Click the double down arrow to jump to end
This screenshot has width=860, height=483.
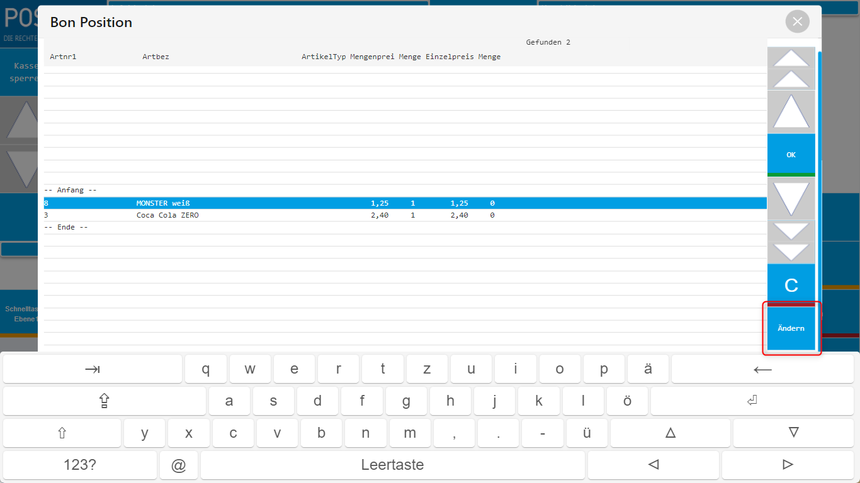click(x=791, y=241)
